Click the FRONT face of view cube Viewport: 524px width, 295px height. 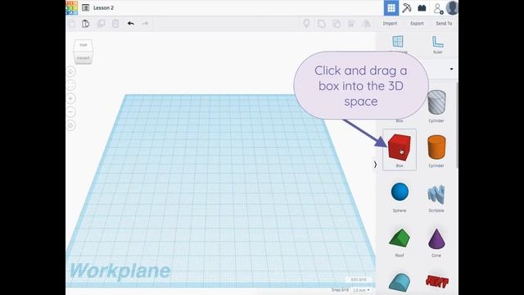click(84, 58)
